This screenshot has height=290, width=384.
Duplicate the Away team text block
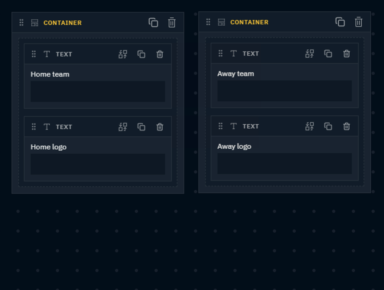pos(328,53)
